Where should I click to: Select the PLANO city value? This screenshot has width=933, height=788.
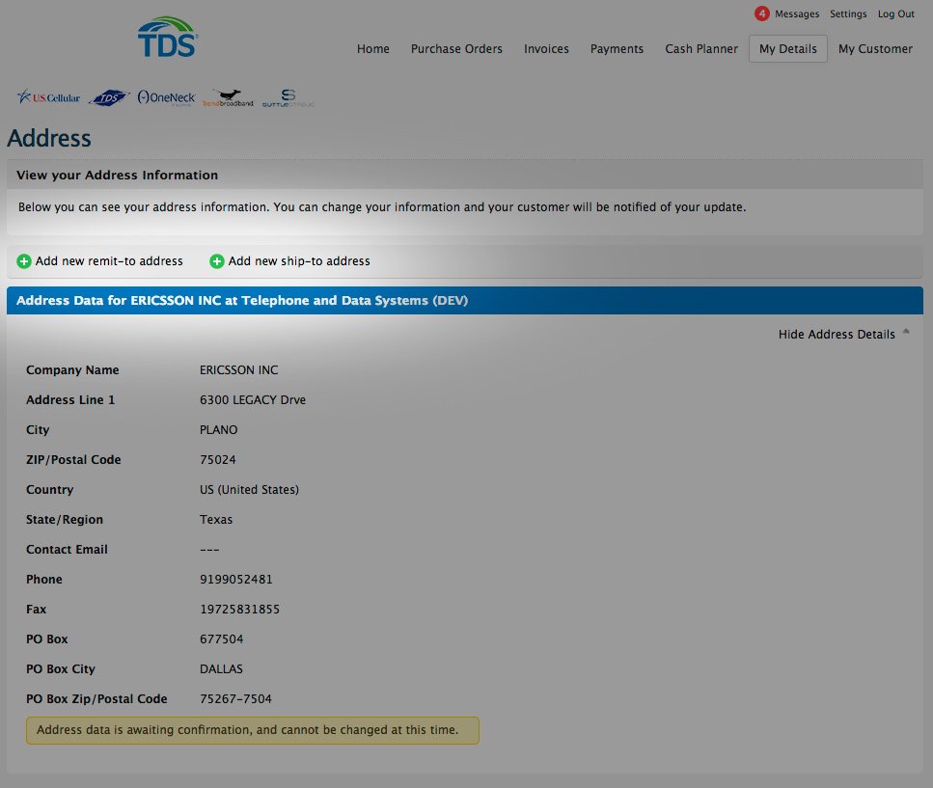click(218, 430)
